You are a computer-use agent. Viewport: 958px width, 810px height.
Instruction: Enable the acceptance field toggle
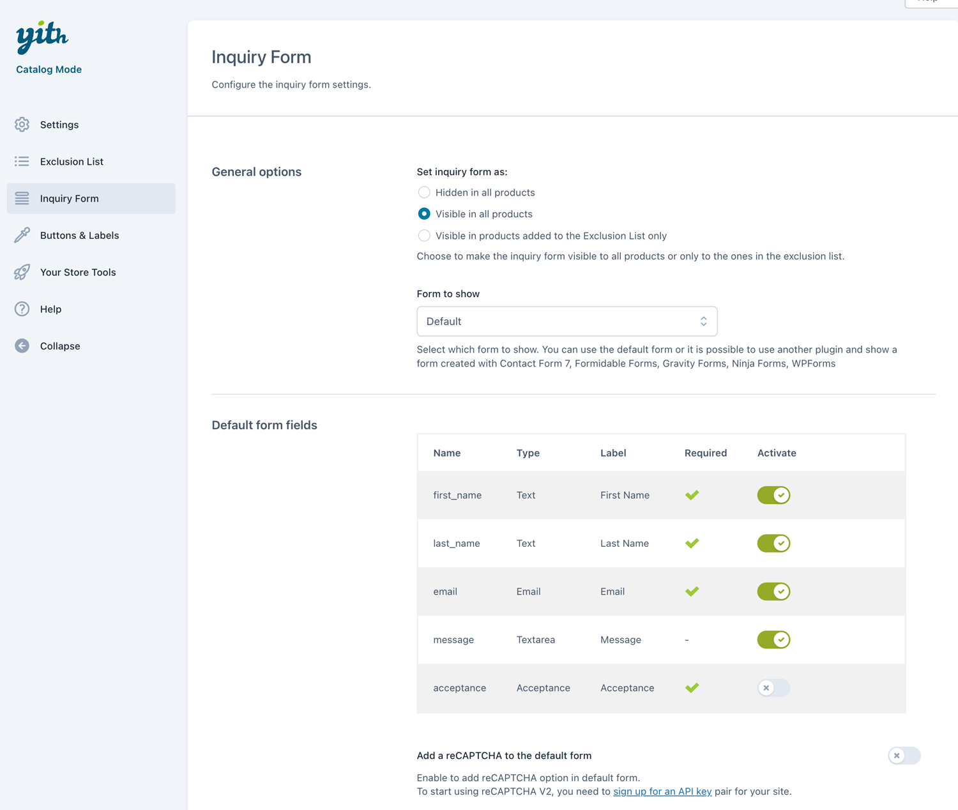[773, 688]
